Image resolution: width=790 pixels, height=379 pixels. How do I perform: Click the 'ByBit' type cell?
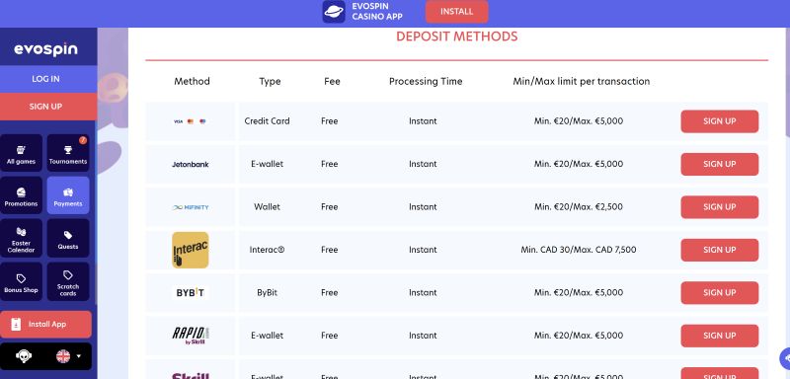coord(267,292)
